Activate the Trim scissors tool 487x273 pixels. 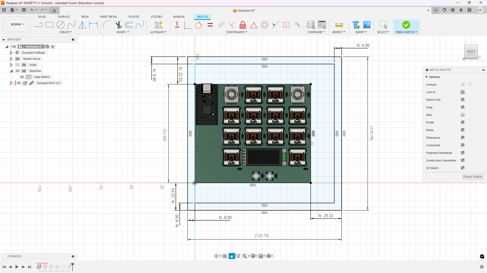(118, 25)
